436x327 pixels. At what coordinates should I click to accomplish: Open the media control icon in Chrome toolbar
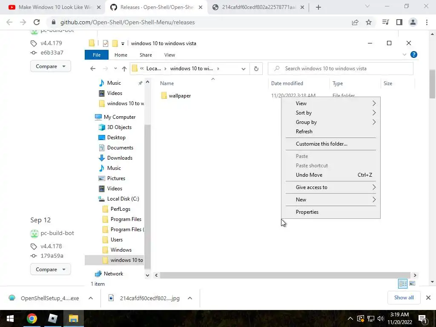[x=385, y=22]
